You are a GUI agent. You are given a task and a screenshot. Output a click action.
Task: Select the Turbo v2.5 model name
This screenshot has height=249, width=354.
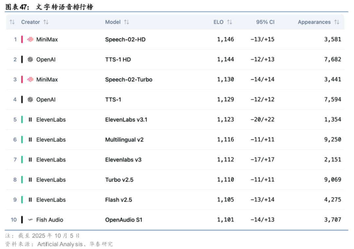tap(119, 180)
